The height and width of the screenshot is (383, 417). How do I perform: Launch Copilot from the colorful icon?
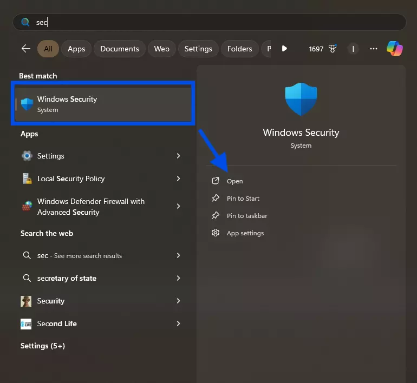(x=395, y=49)
